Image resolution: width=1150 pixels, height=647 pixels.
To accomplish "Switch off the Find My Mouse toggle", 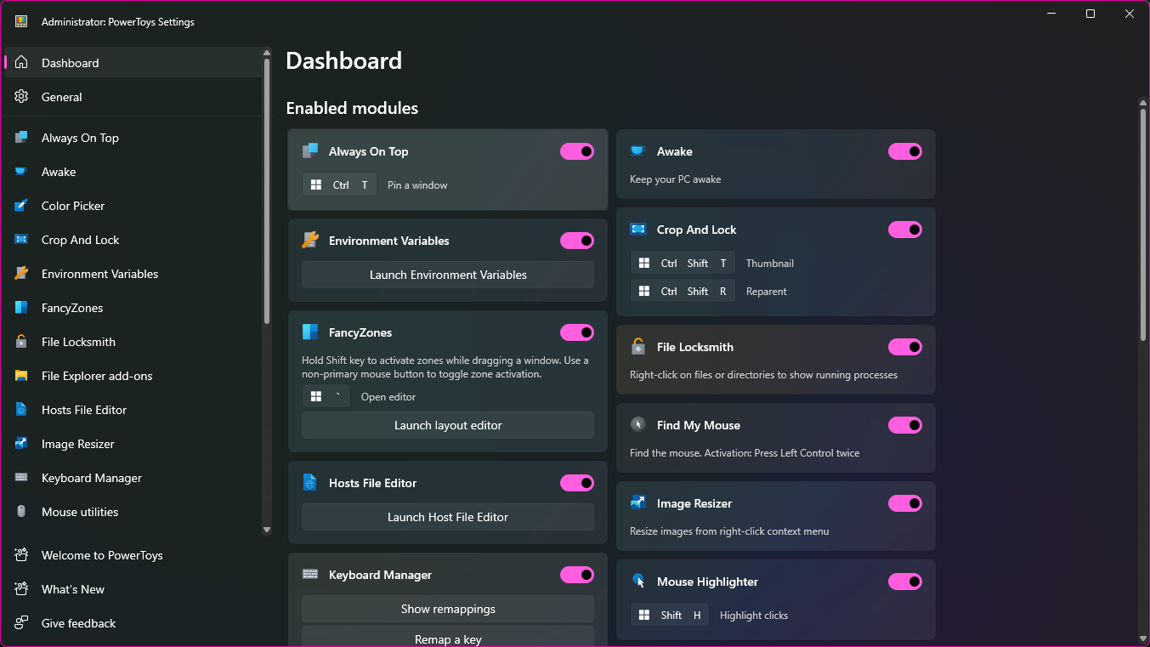I will [x=905, y=425].
